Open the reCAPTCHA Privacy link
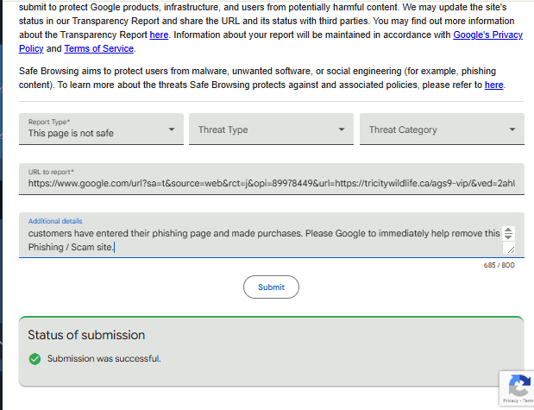This screenshot has height=410, width=534. pyautogui.click(x=510, y=401)
